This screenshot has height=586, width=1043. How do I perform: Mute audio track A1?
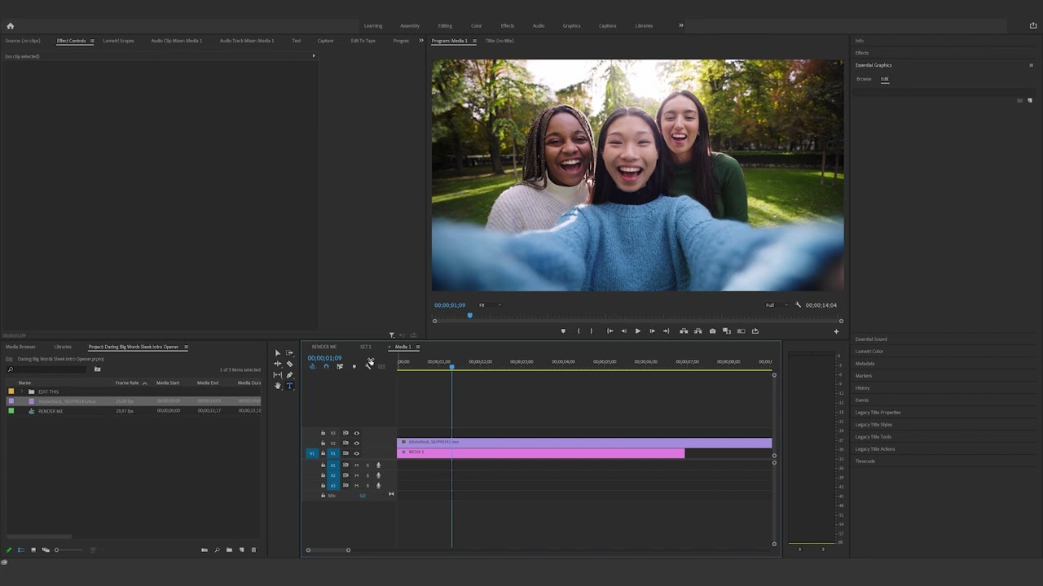click(x=356, y=466)
